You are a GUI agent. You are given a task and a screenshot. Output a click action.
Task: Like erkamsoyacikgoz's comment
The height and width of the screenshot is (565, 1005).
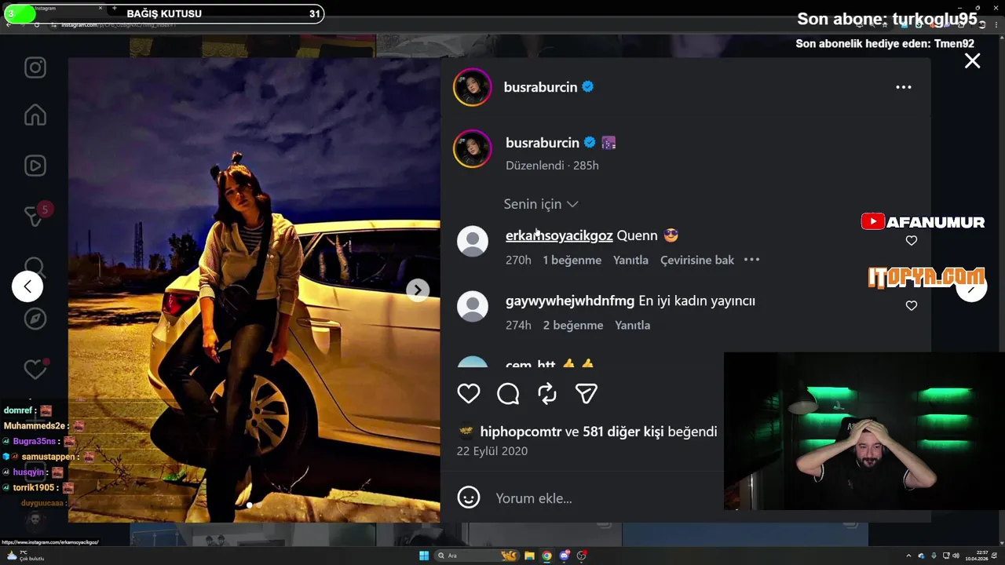point(912,241)
